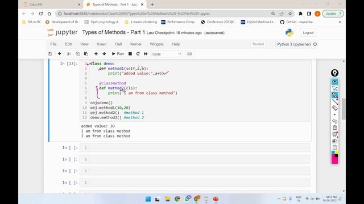
Task: Open WhatsApp from the taskbar
Action: click(x=187, y=199)
